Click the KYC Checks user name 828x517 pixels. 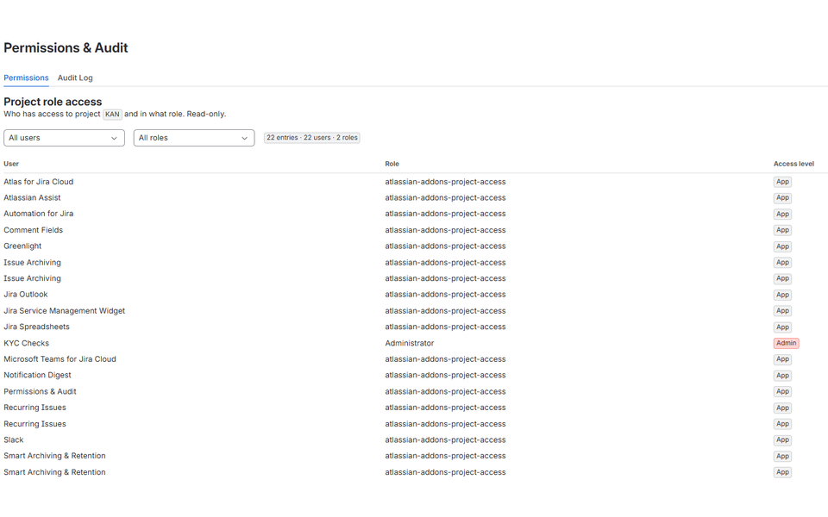pos(27,343)
